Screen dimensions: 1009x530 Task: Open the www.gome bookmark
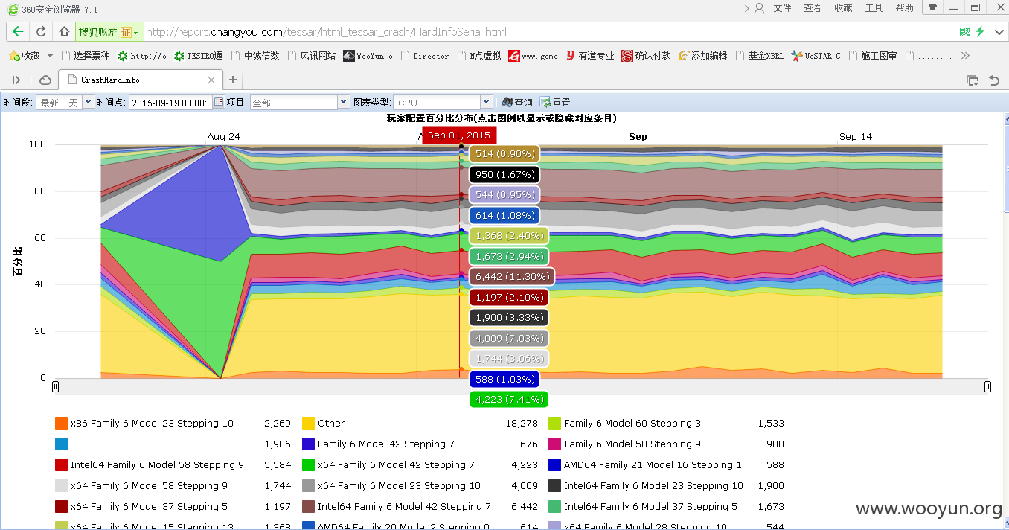click(x=533, y=56)
